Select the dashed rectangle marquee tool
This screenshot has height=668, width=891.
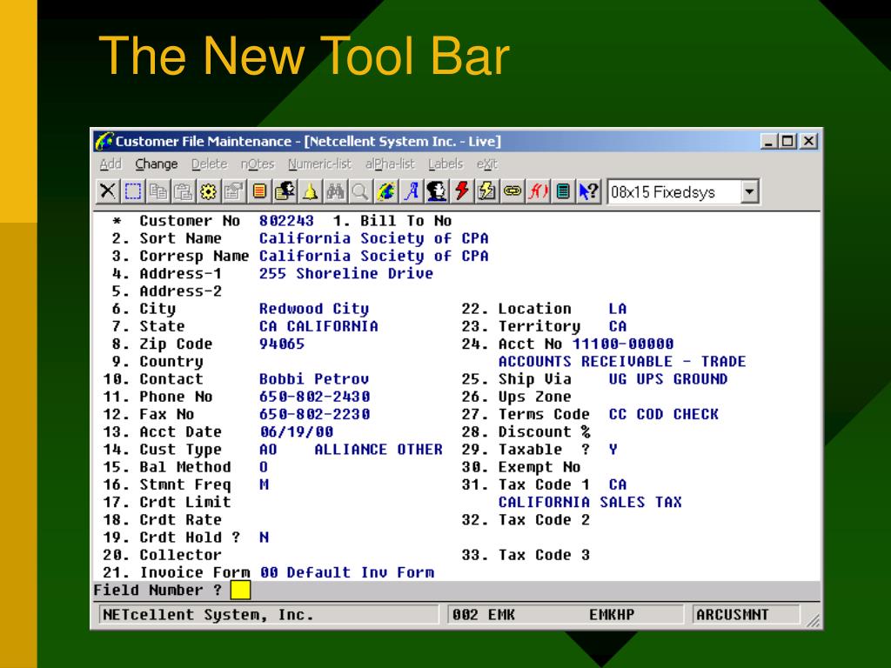133,191
